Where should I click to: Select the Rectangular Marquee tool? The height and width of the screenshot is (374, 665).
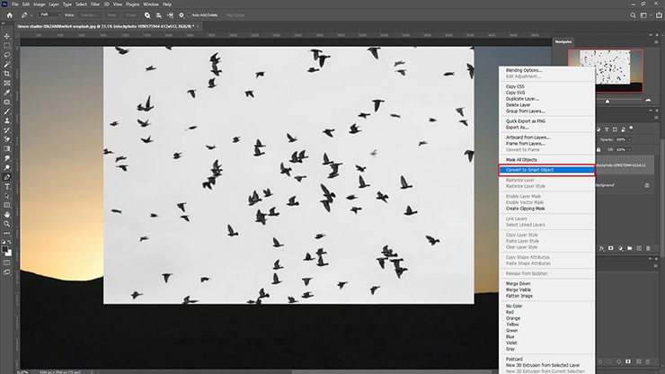coord(7,46)
